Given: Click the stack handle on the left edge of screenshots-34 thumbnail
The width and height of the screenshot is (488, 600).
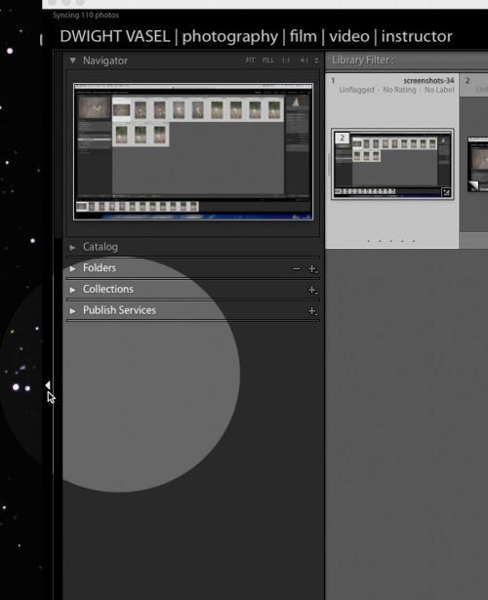Looking at the screenshot, I should [x=329, y=165].
